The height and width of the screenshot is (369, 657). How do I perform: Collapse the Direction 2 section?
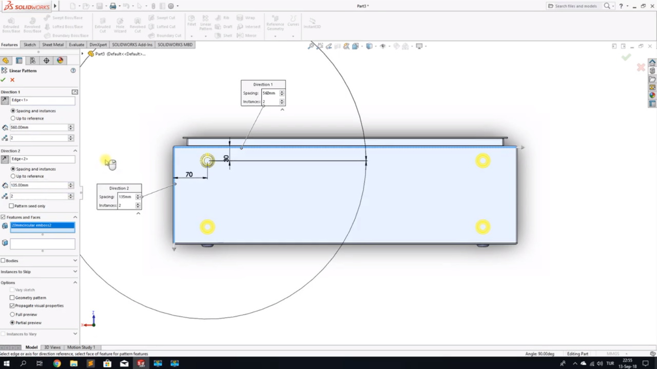tap(75, 151)
